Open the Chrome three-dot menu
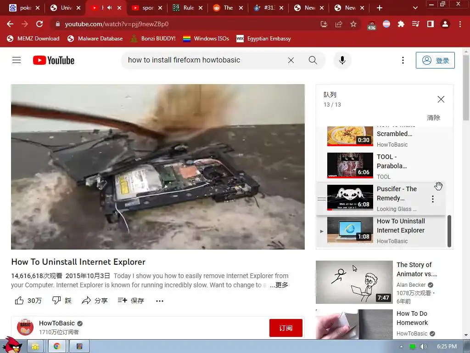 pos(460,24)
